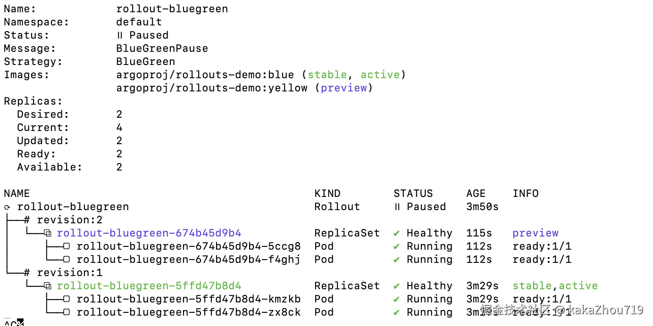Click the green rollout-bluegreen-5ffd47b8d4 ReplicaSet name

click(x=149, y=286)
